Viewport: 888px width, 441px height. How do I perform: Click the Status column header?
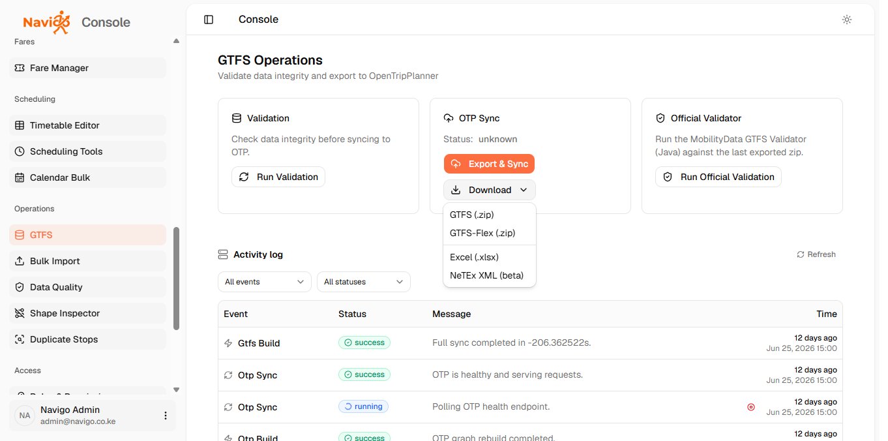(352, 314)
